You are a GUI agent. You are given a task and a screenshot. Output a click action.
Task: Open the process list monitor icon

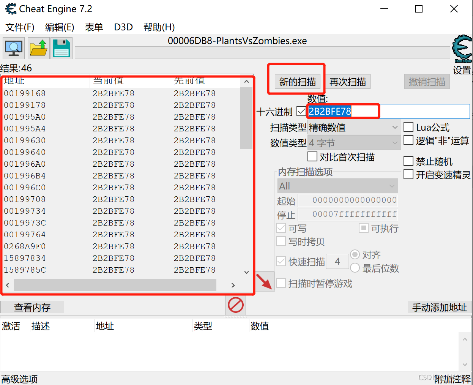tap(14, 48)
